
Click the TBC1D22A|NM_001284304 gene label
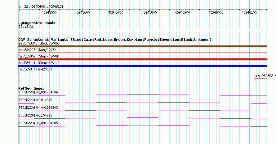[x=38, y=92]
